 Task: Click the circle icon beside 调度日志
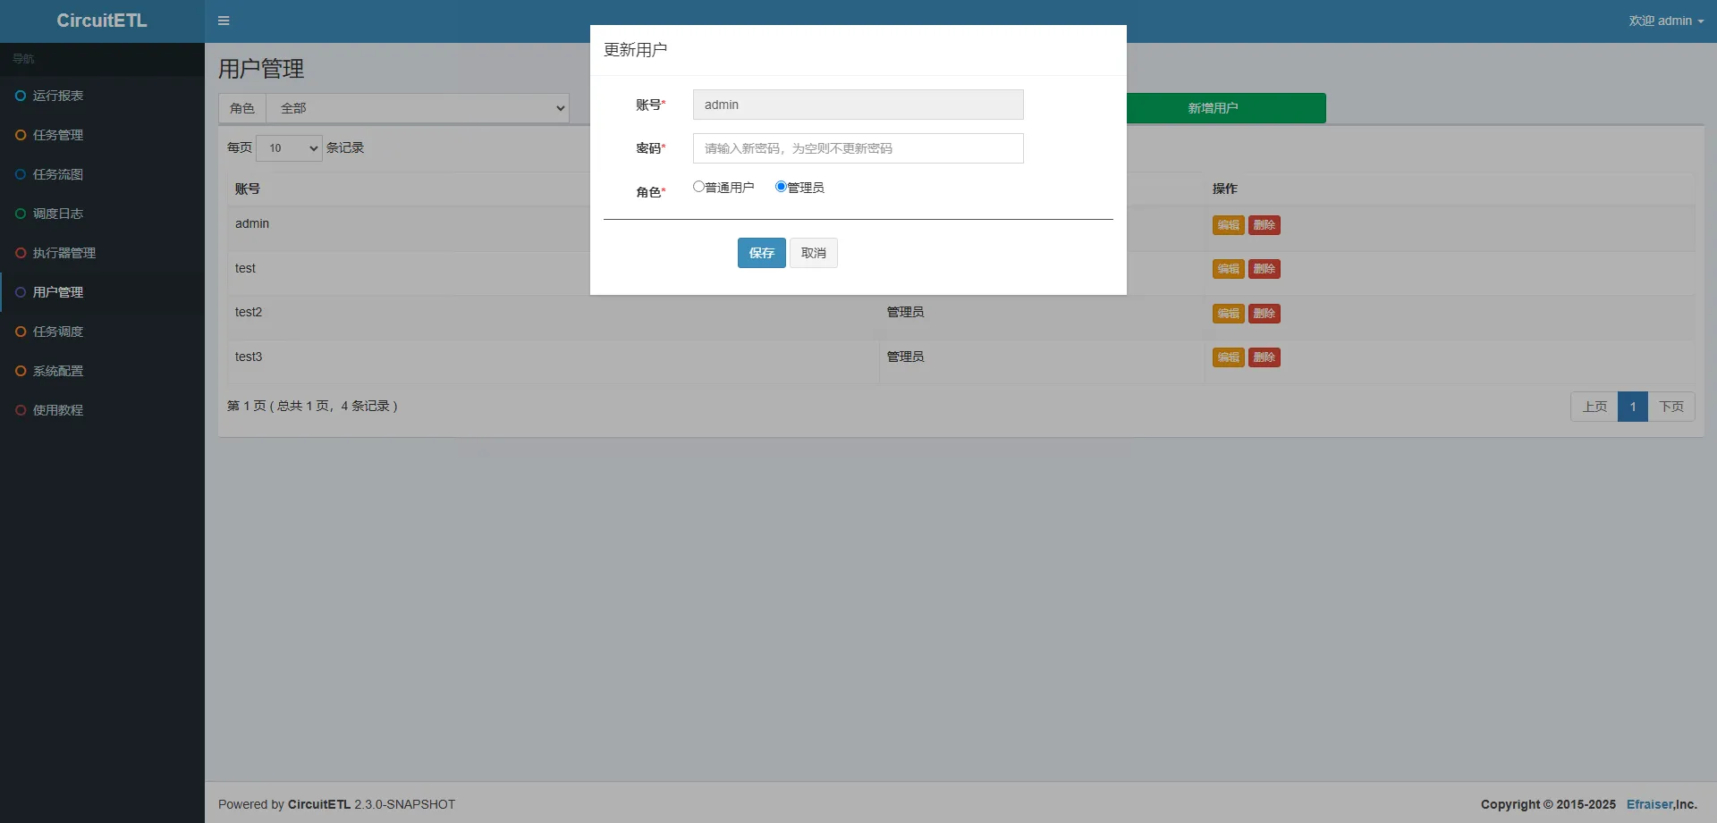pyautogui.click(x=21, y=214)
